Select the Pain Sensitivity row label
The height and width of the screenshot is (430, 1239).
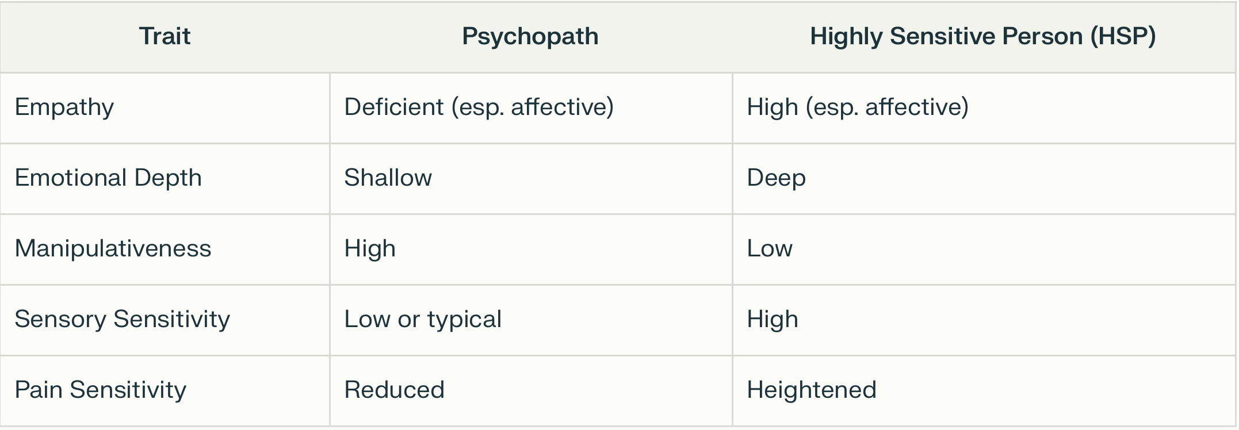[x=101, y=390]
